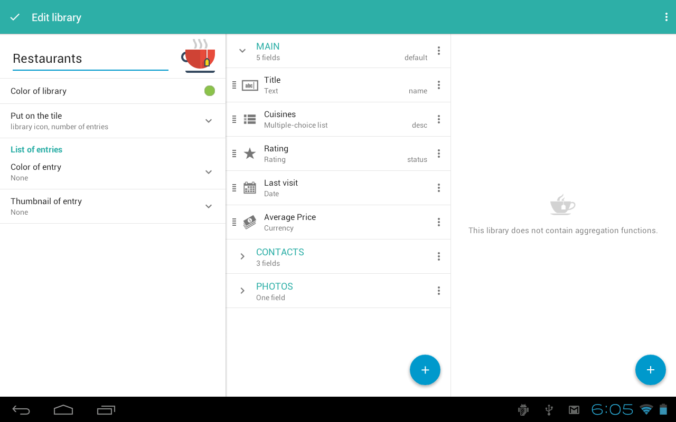Open the Title field options menu
The width and height of the screenshot is (676, 422).
(x=438, y=84)
